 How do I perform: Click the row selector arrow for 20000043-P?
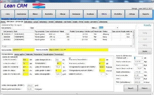pos(3,34)
